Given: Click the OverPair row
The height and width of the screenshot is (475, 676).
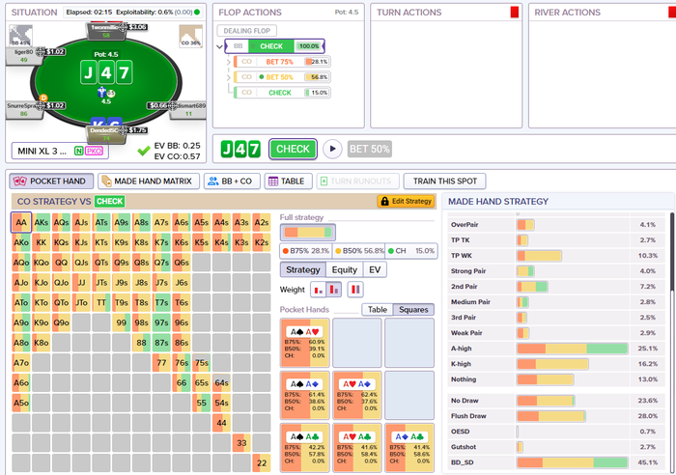Looking at the screenshot, I should pos(558,225).
